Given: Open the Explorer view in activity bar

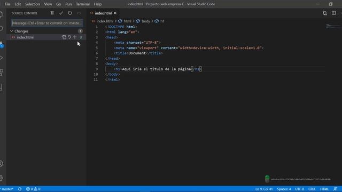Looking at the screenshot, I should (x=1, y=14).
